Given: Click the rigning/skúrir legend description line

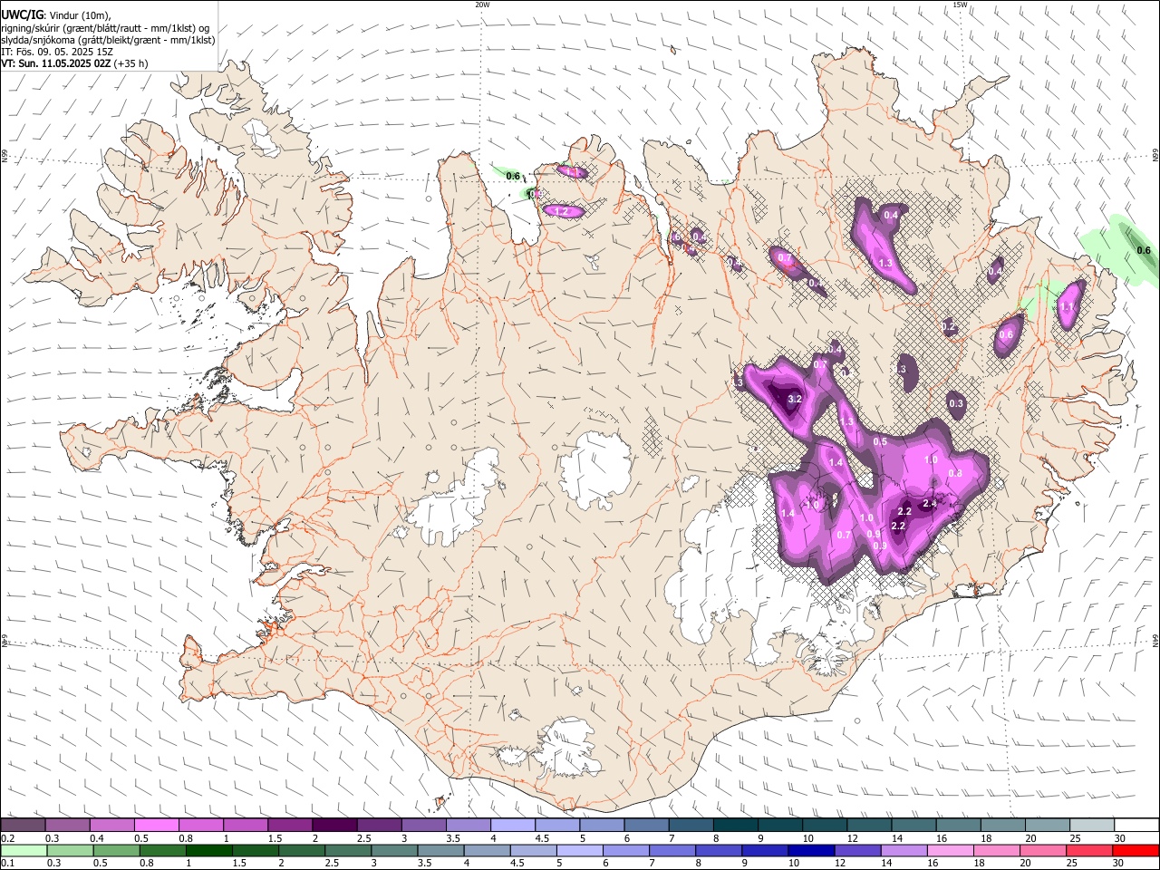Looking at the screenshot, I should 105,28.
